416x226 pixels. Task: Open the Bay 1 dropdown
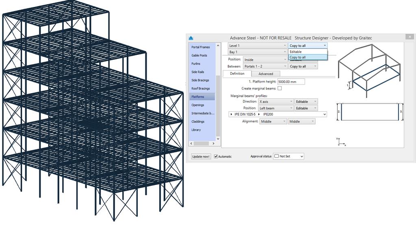click(x=257, y=52)
